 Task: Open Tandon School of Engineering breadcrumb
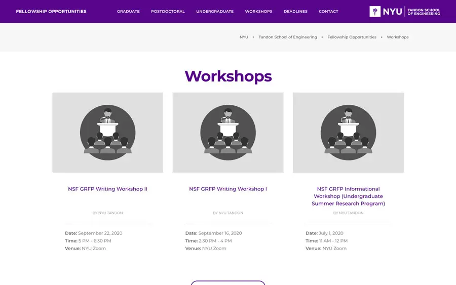click(288, 37)
